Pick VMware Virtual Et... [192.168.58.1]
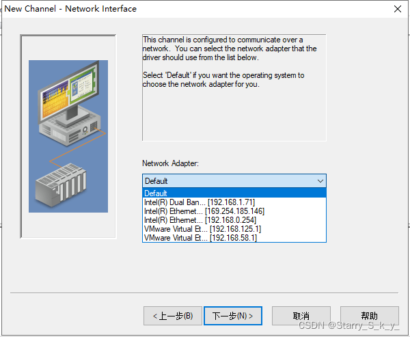 point(234,238)
